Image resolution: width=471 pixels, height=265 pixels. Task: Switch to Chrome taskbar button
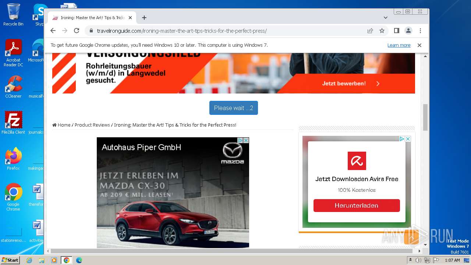pos(67,260)
